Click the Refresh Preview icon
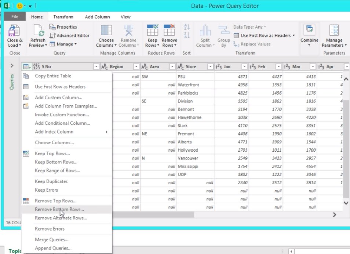 click(x=38, y=30)
